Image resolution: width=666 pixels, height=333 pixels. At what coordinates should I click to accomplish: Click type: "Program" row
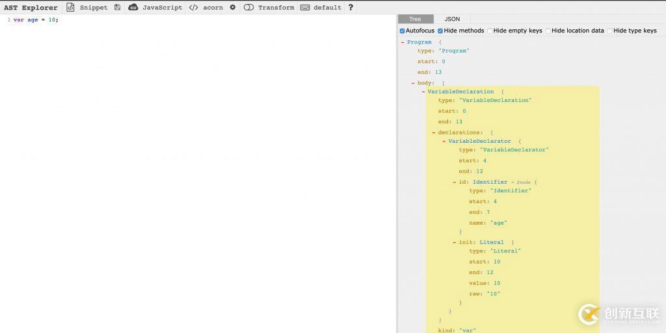[444, 51]
